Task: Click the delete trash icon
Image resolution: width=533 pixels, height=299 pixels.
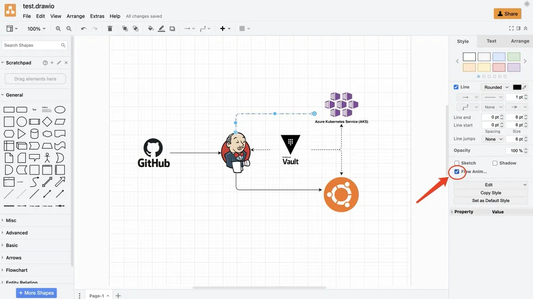Action: click(x=110, y=28)
